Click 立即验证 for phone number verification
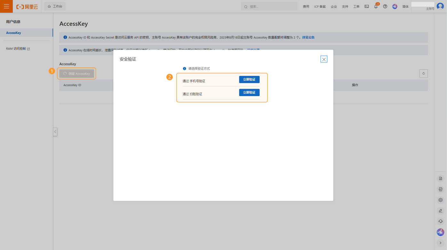 [249, 80]
